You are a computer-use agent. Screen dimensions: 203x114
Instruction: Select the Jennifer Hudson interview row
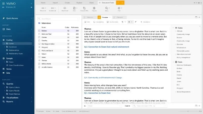[x=58, y=67]
